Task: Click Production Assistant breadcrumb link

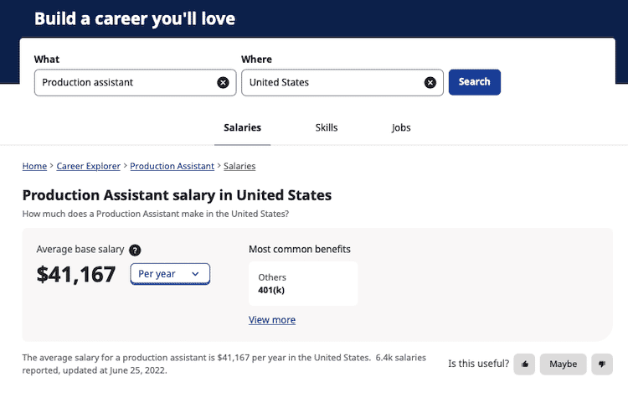Action: (172, 167)
